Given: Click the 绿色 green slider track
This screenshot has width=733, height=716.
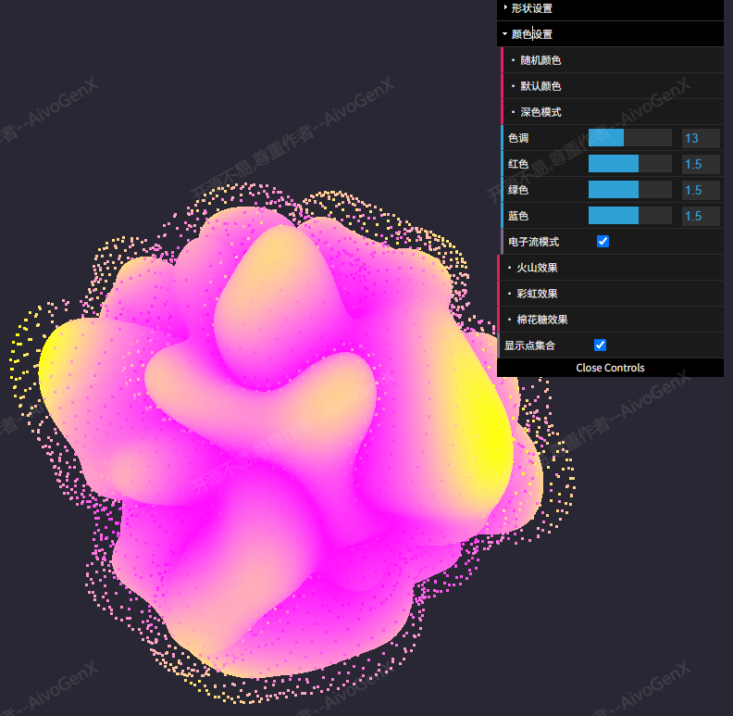Looking at the screenshot, I should (629, 190).
